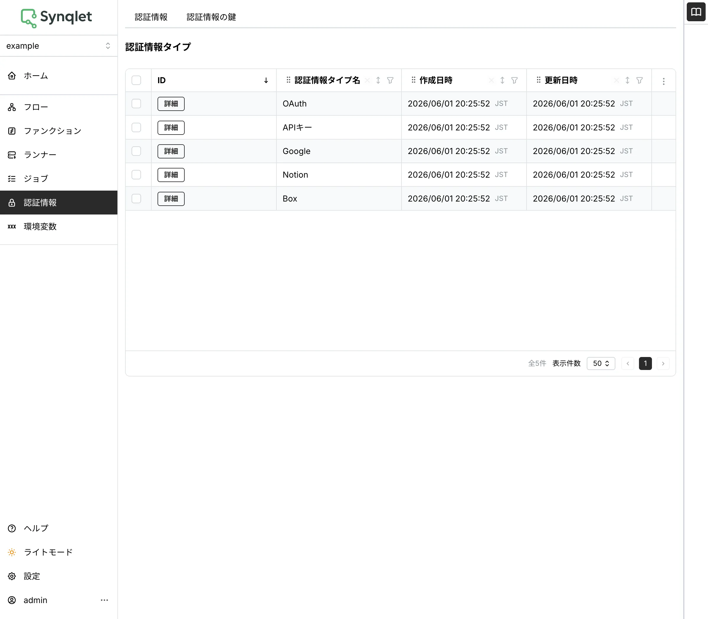Open the table column options kebab menu
708x619 pixels.
point(663,81)
